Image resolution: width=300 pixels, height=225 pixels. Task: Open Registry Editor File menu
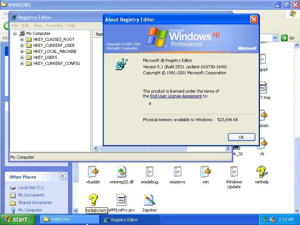point(15,25)
